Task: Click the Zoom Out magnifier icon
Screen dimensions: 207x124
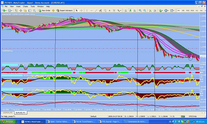Action: [x=145, y=11]
